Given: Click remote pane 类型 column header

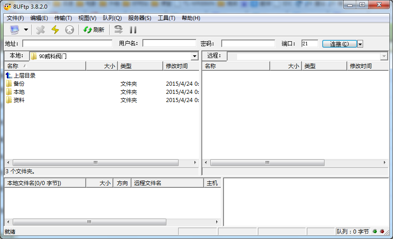Looking at the screenshot, I should (x=324, y=66).
